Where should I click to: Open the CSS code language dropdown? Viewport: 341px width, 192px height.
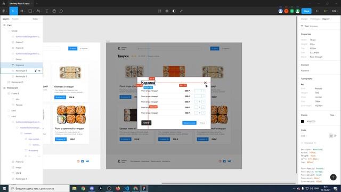tap(304, 136)
